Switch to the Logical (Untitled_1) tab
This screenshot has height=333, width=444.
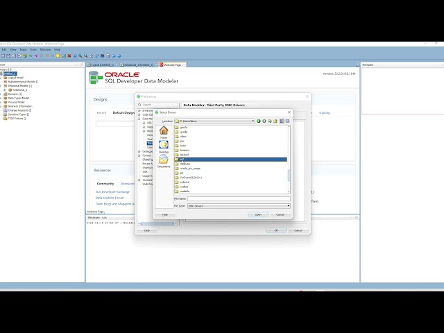pos(101,65)
